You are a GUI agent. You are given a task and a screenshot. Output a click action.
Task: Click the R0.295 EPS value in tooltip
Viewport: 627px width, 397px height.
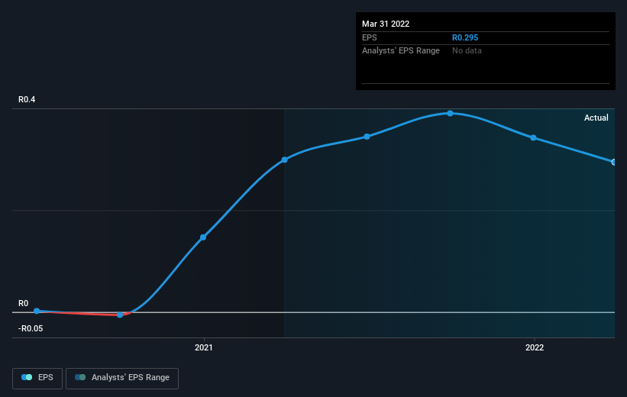pos(465,37)
